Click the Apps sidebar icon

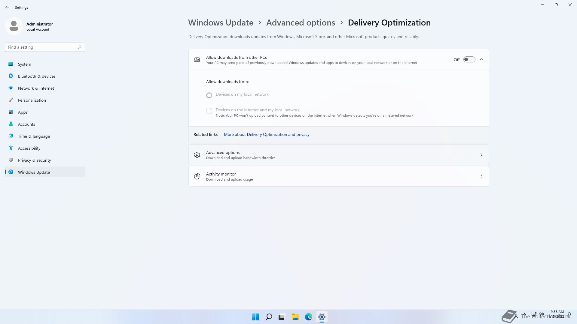pos(11,112)
